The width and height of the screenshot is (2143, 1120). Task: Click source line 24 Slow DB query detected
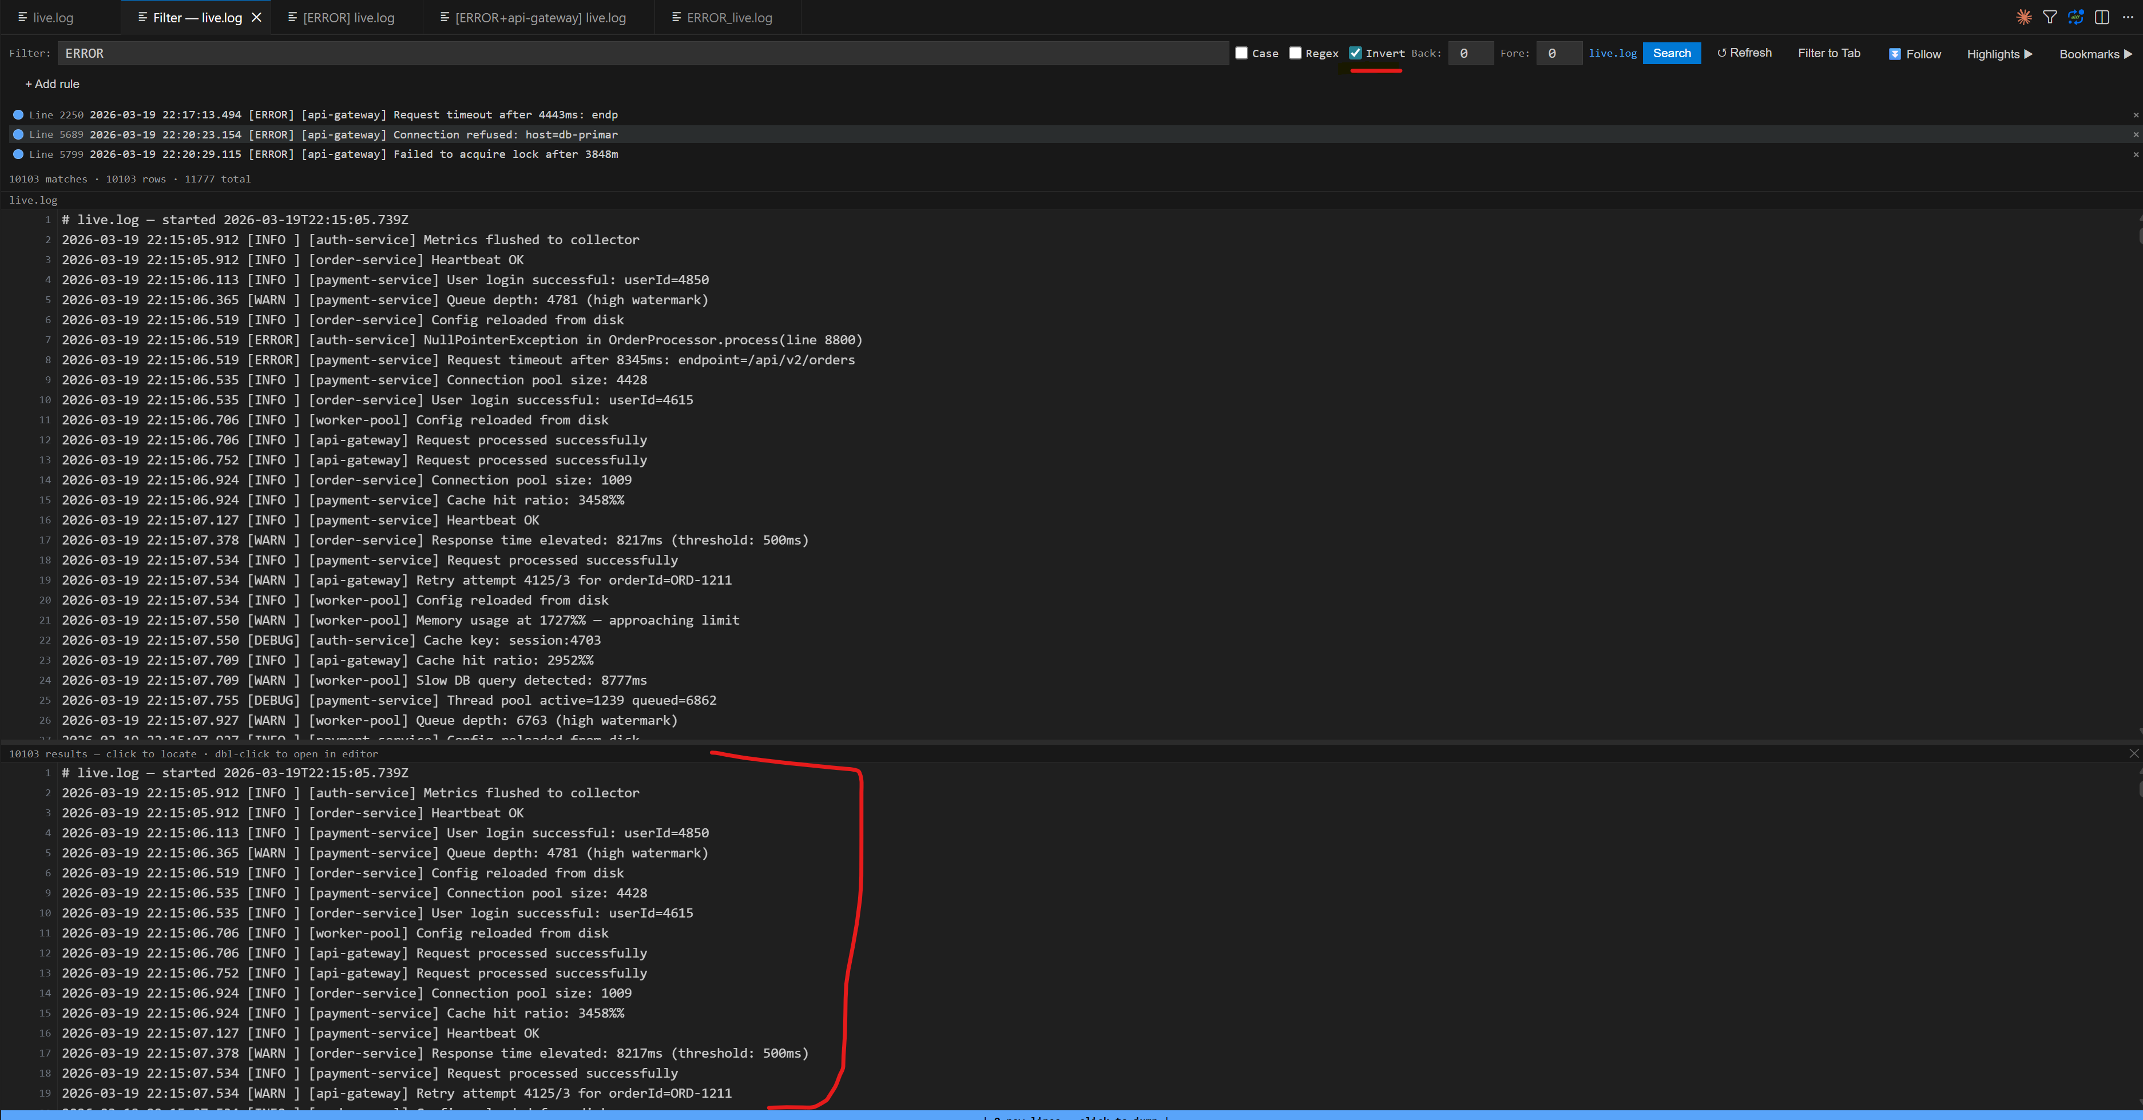[x=354, y=681]
